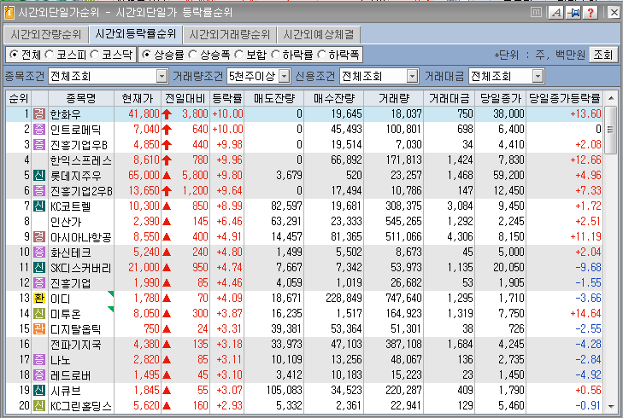623x418 pixels.
Task: Click the 경 badge next to 한화우
Action: pyautogui.click(x=39, y=114)
